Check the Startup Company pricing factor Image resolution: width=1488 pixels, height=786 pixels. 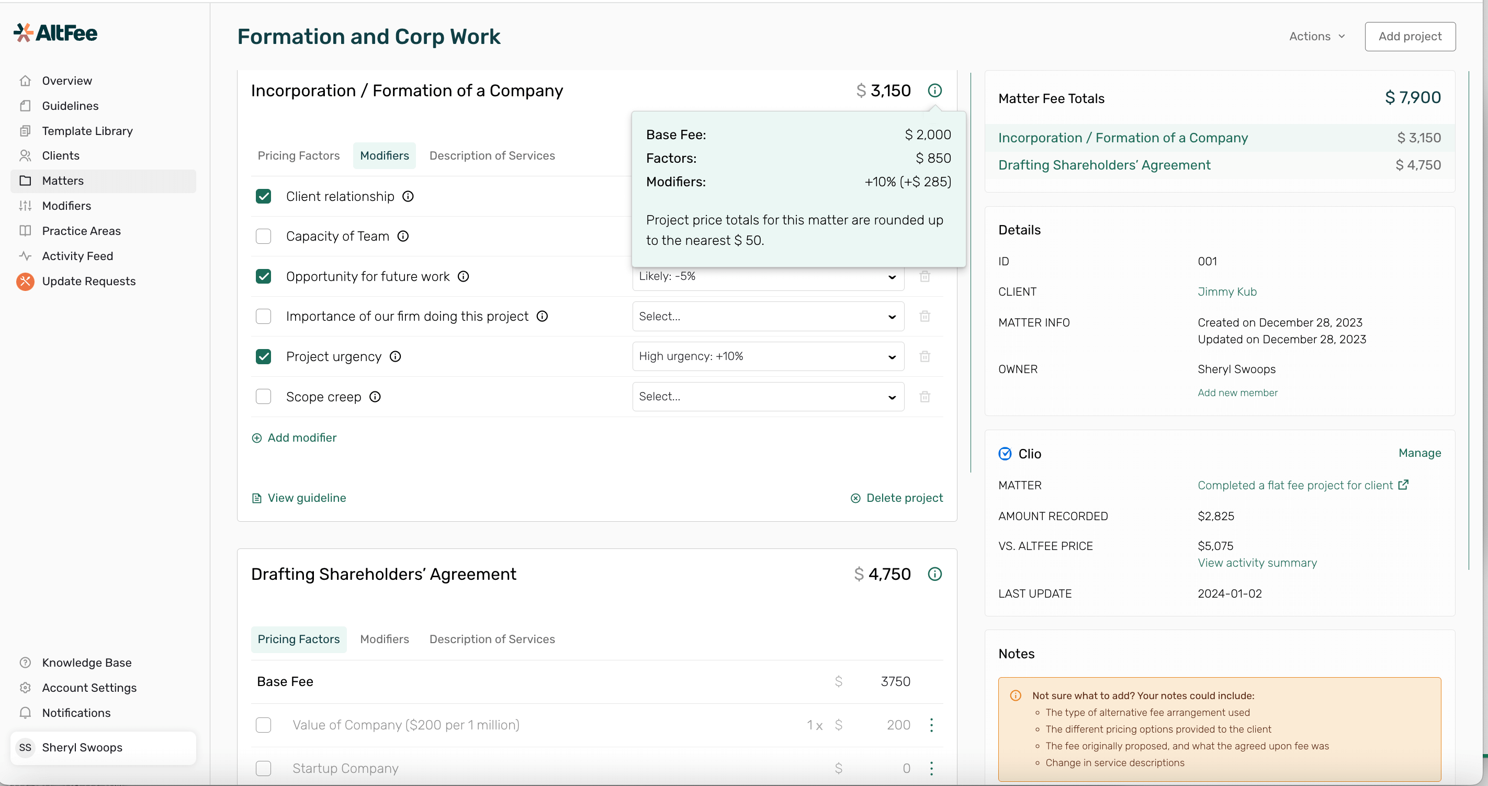coord(263,769)
